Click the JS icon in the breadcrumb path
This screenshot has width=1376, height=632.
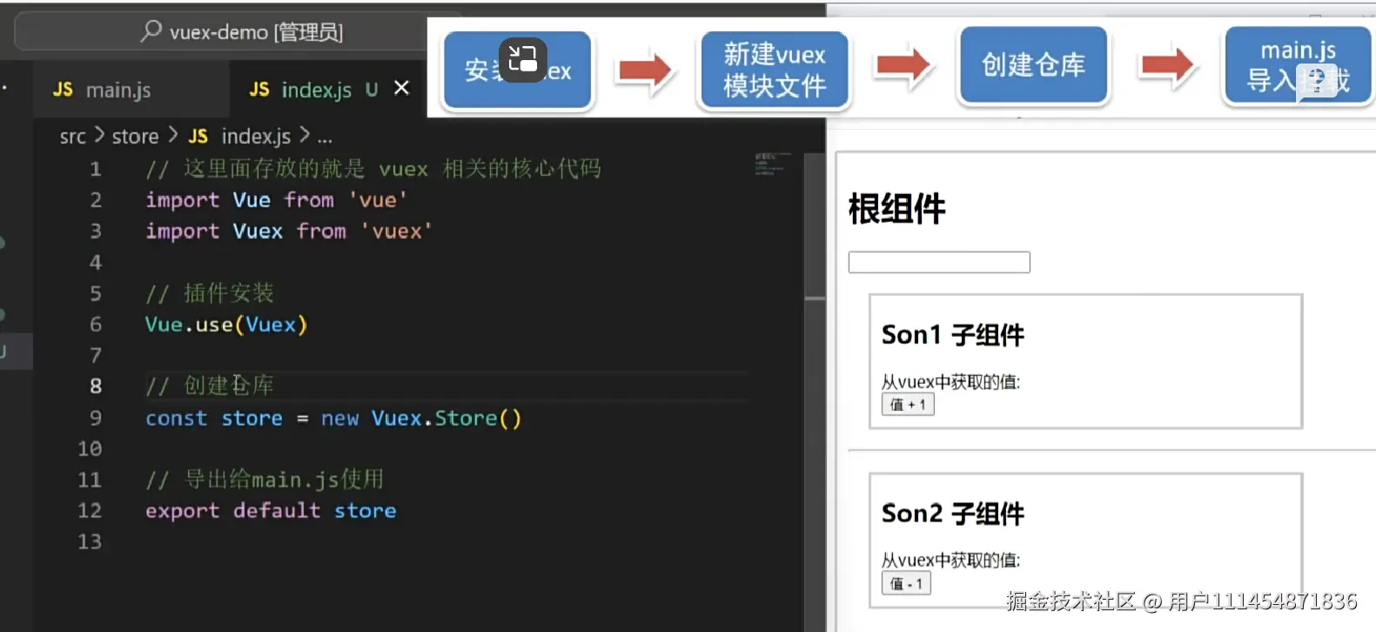(x=198, y=137)
